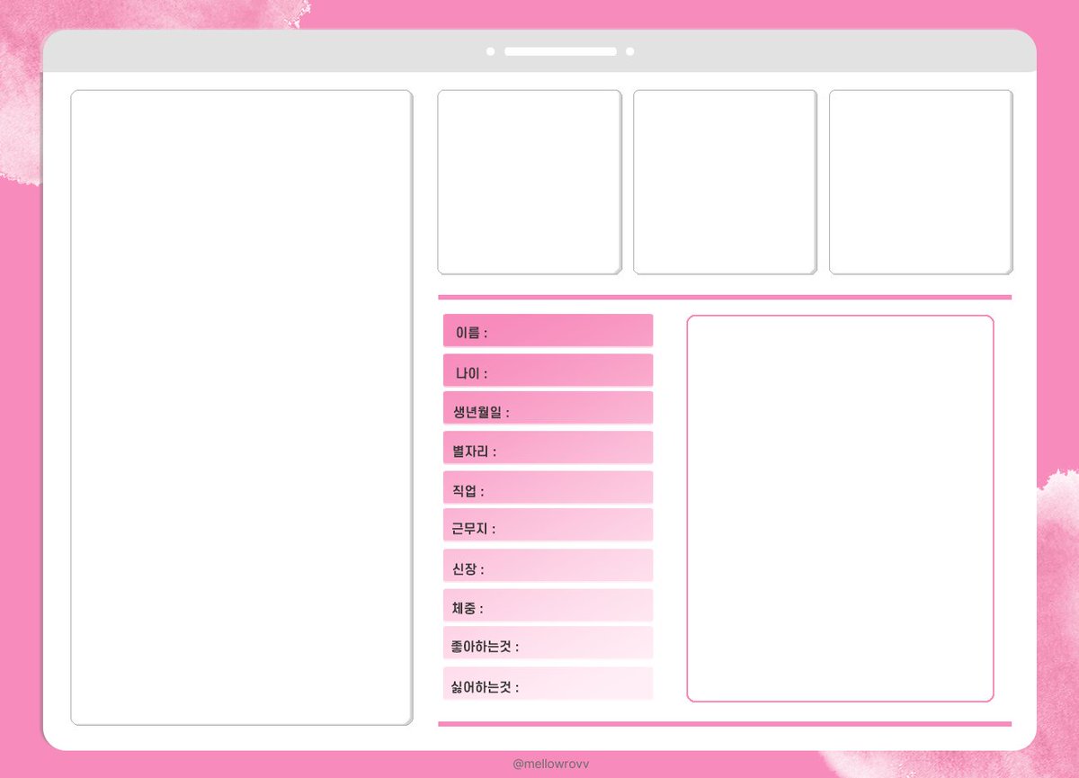This screenshot has width=1079, height=778.
Task: Select the middle small square image frame
Action: point(725,182)
